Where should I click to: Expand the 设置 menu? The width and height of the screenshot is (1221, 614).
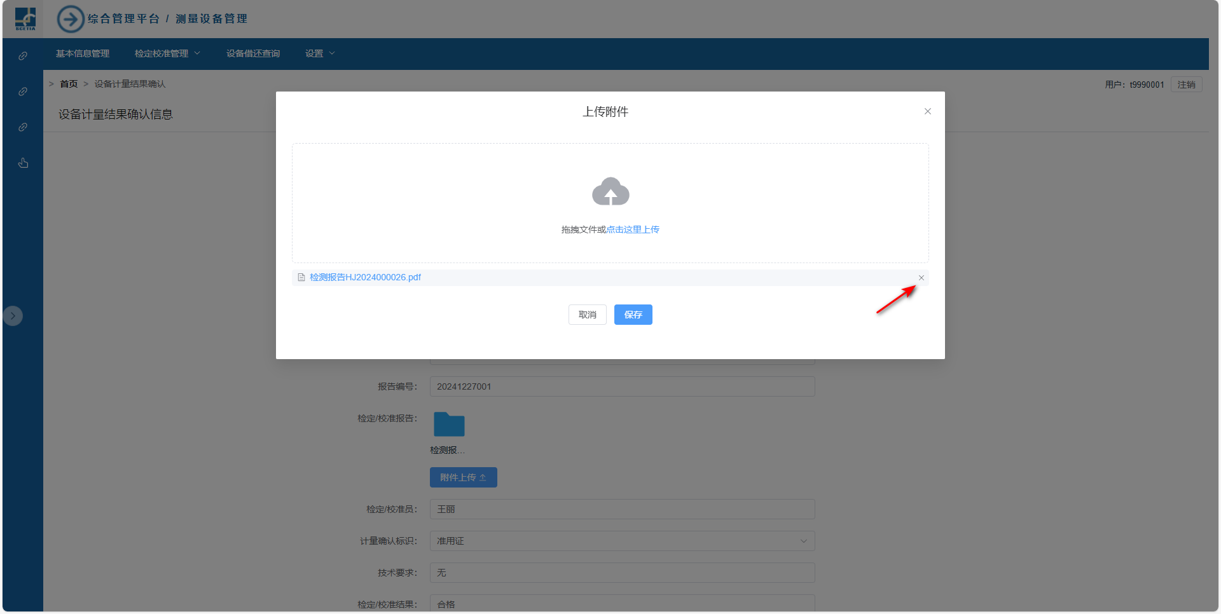tap(319, 53)
